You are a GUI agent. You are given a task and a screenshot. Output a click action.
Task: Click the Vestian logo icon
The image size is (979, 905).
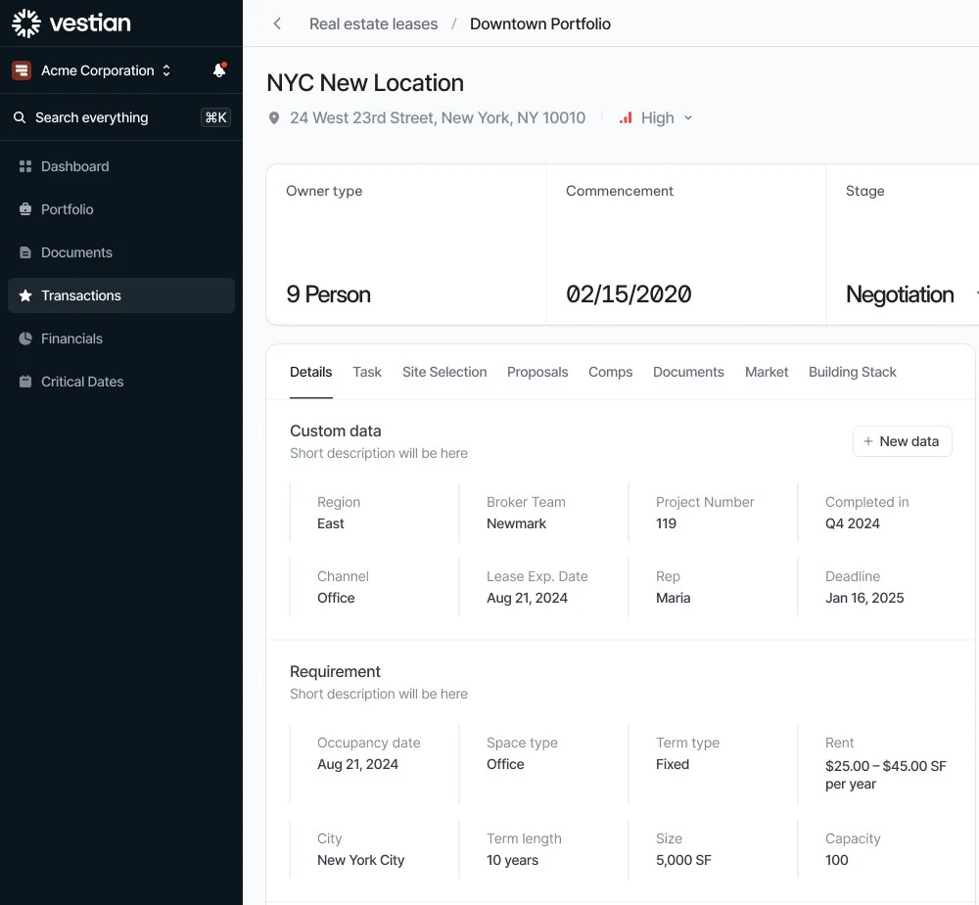(x=26, y=23)
